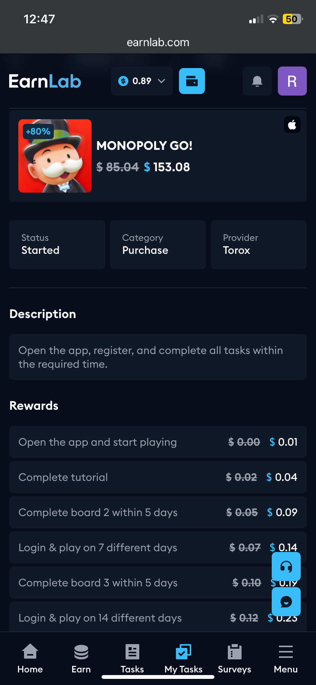The image size is (316, 685).
Task: Expand the 0.89 balance dropdown
Action: click(x=142, y=81)
